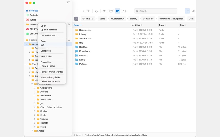Click the Documents folder icon in file list
The height and width of the screenshot is (137, 220).
tap(77, 30)
